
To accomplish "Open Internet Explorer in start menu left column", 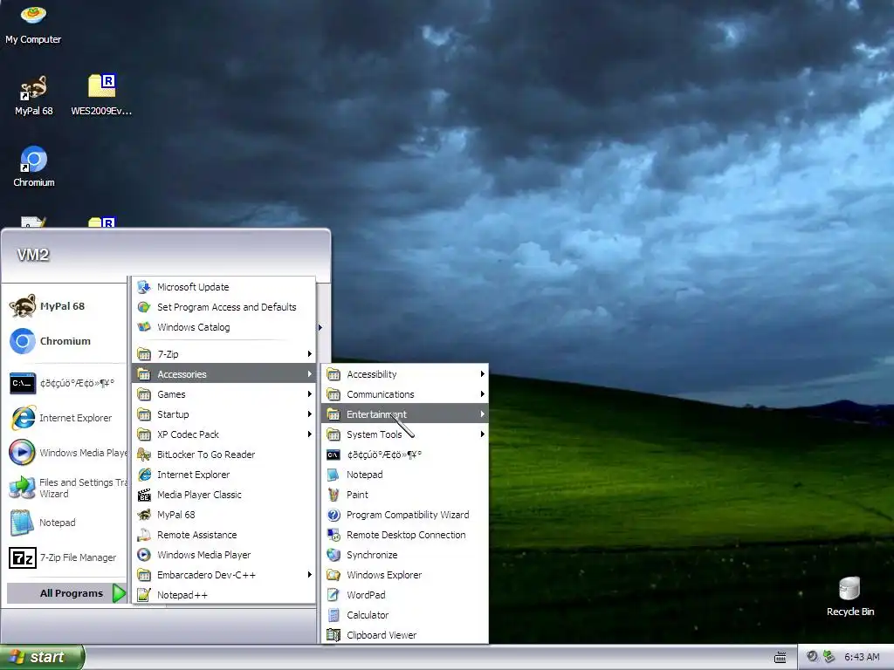I will point(64,418).
